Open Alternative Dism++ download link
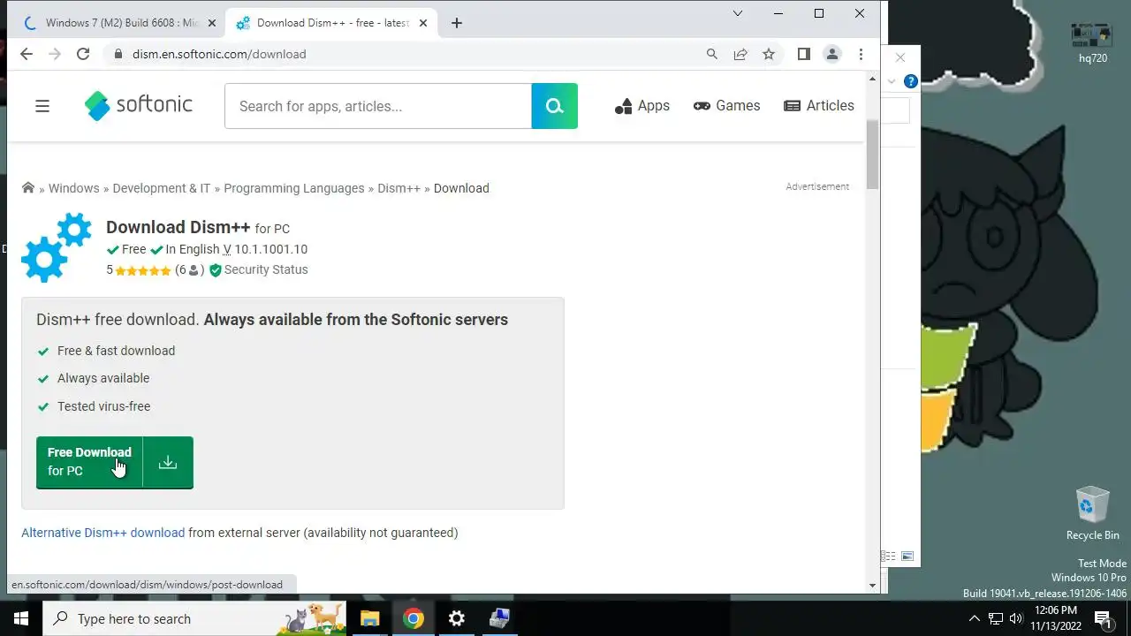This screenshot has width=1131, height=636. click(103, 533)
